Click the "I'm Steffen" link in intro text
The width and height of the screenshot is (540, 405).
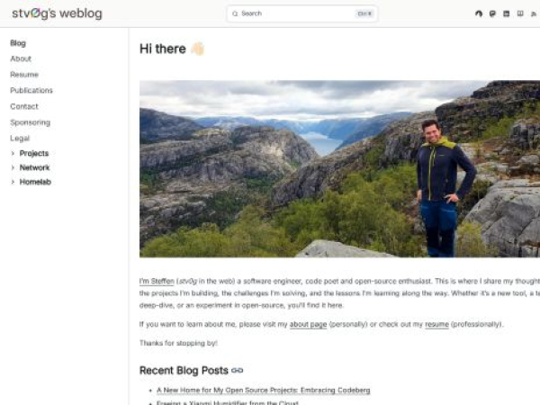(157, 282)
